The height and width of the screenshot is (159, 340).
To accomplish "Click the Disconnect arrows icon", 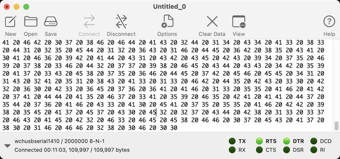I will click(x=121, y=22).
